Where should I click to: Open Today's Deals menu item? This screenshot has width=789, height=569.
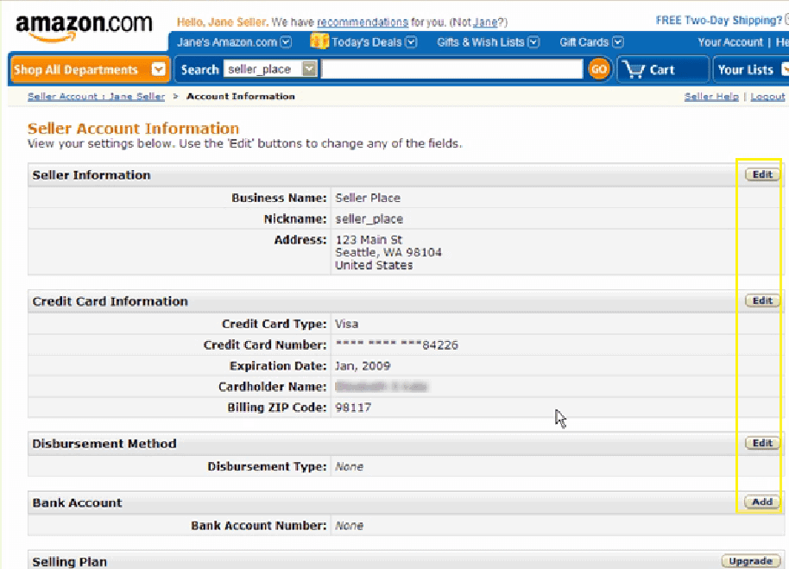coord(367,42)
